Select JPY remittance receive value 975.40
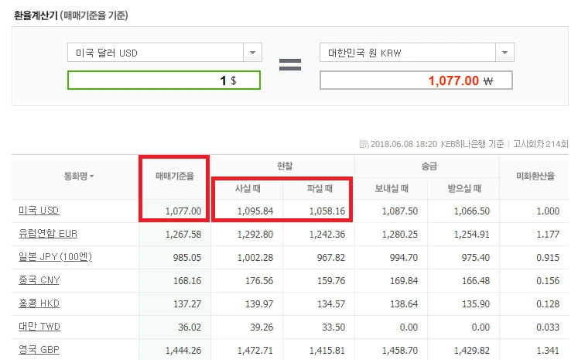This screenshot has height=360, width=578. (476, 258)
